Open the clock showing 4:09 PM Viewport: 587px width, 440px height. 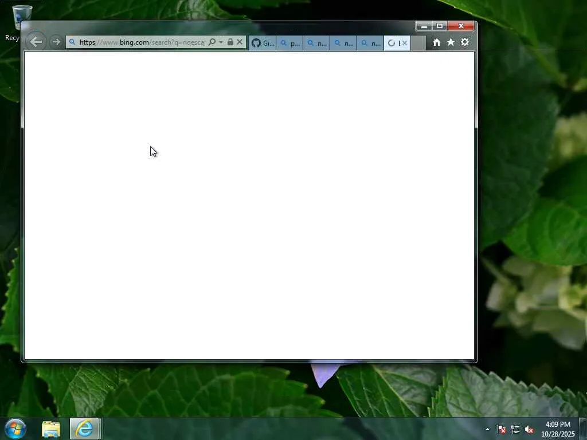coord(558,429)
